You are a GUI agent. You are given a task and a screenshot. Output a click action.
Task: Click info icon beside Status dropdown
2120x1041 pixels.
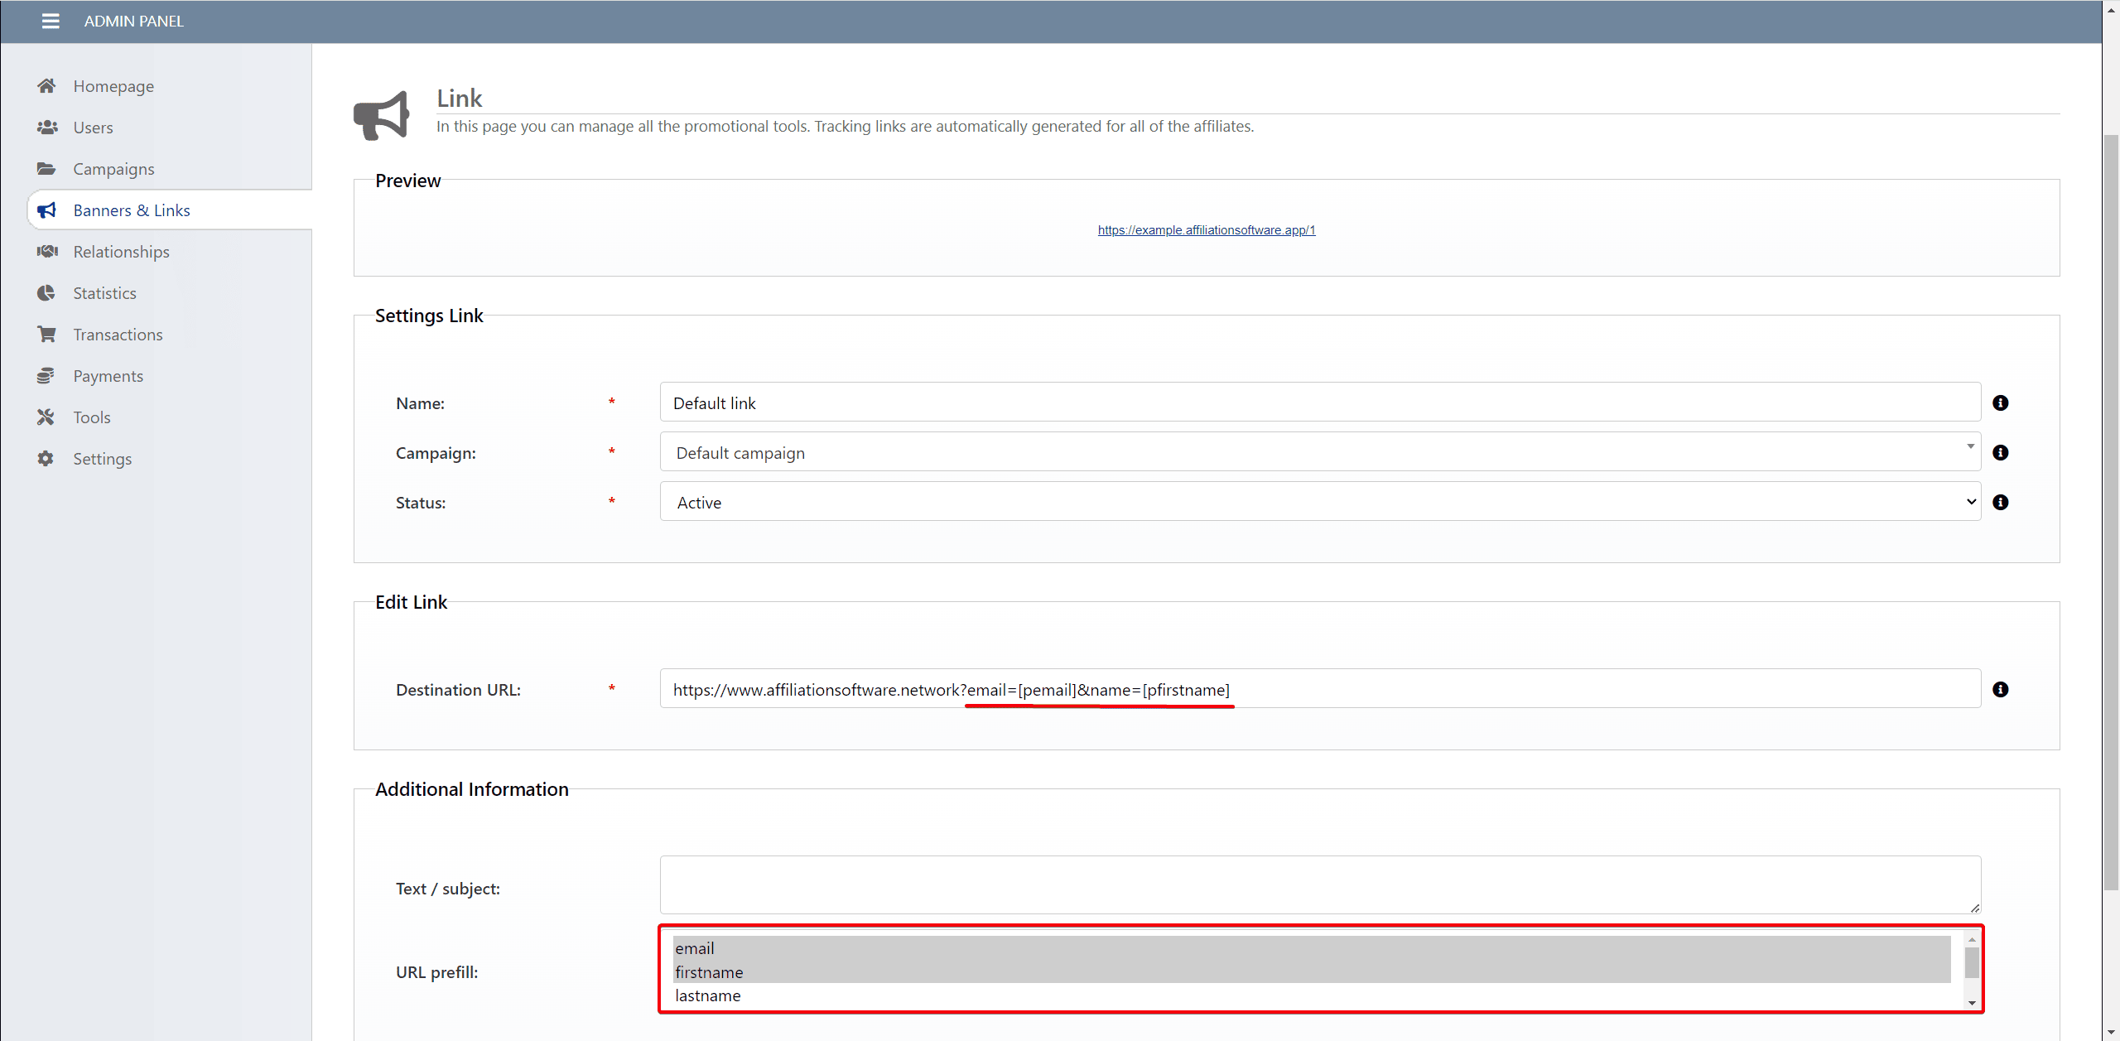(2000, 503)
